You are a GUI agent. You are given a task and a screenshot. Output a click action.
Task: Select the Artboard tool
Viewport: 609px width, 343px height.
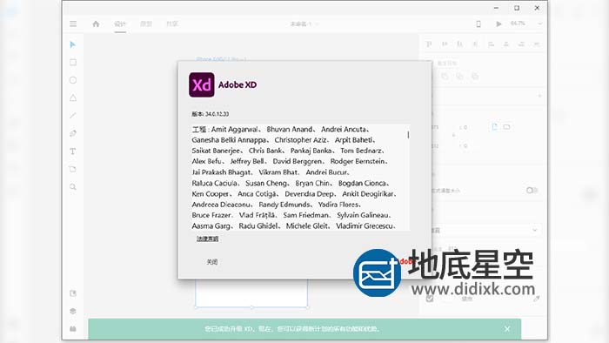point(72,170)
